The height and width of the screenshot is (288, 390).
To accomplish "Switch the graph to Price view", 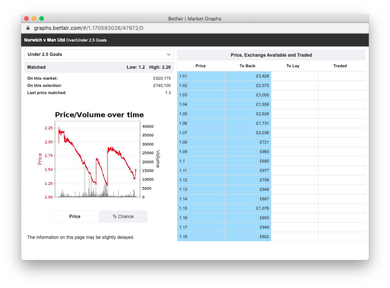I will pyautogui.click(x=75, y=217).
